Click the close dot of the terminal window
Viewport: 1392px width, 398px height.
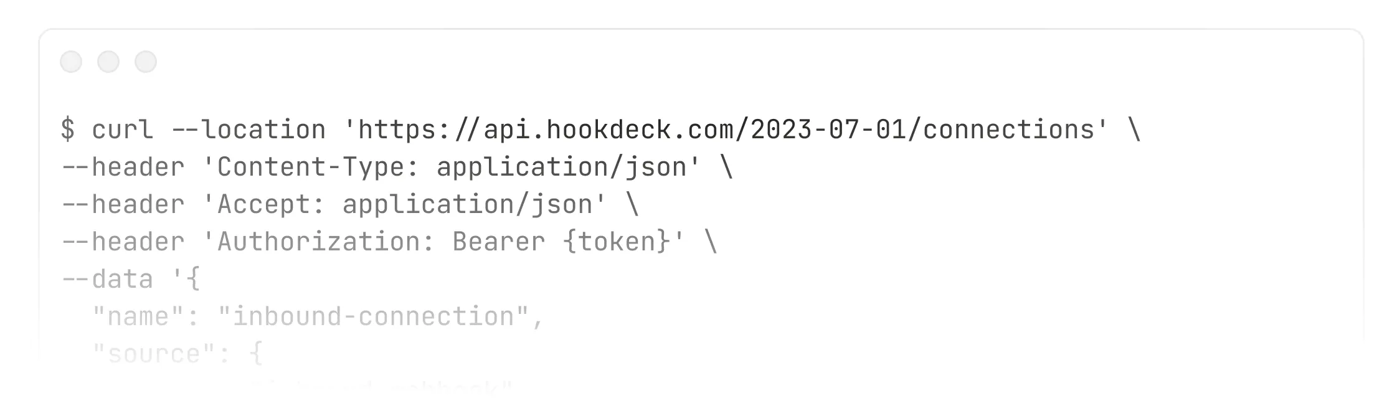[71, 62]
